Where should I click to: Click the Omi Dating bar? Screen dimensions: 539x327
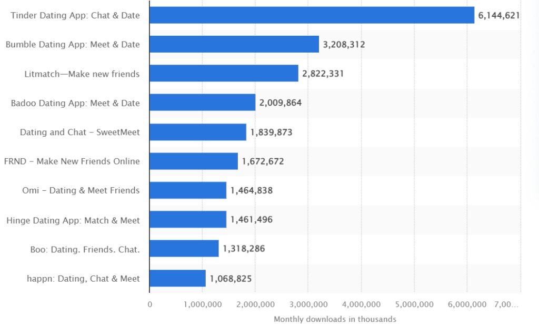click(188, 190)
